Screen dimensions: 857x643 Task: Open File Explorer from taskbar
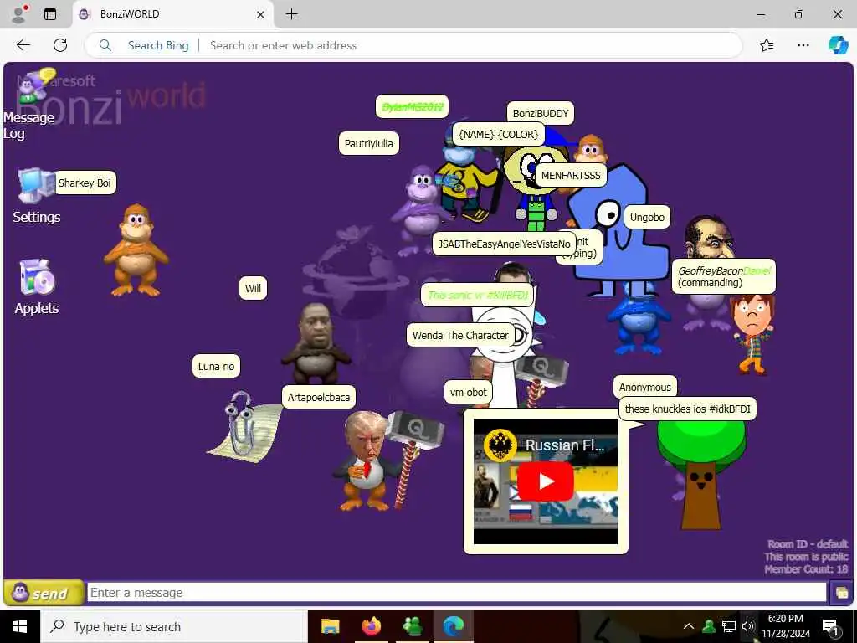pos(330,626)
